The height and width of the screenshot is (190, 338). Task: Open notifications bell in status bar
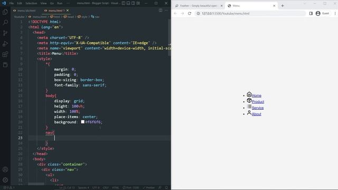[x=166, y=188]
